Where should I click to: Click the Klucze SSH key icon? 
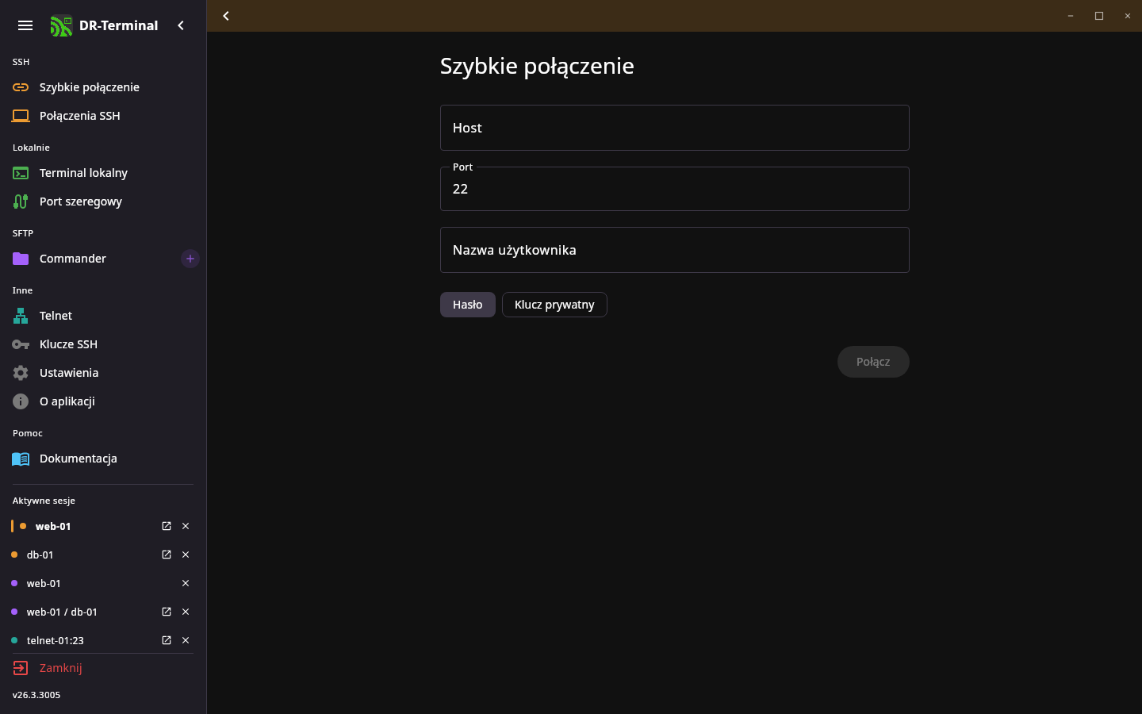point(21,344)
